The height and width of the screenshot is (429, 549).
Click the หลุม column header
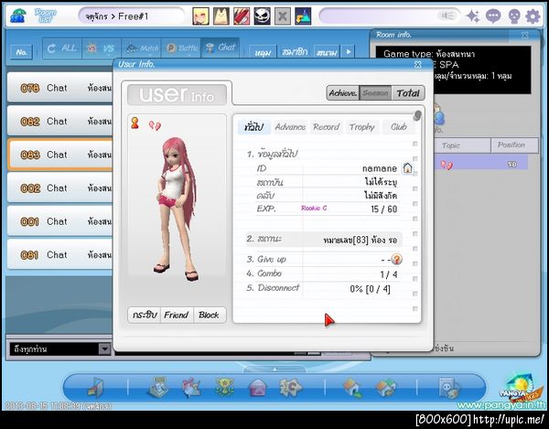click(263, 52)
